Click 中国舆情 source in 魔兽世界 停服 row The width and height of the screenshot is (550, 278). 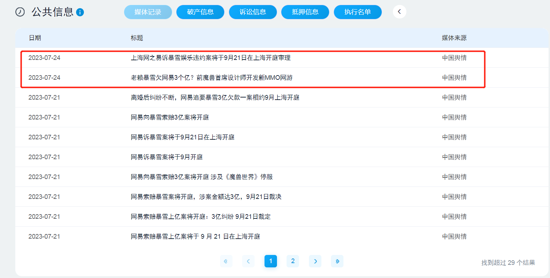pyautogui.click(x=454, y=177)
